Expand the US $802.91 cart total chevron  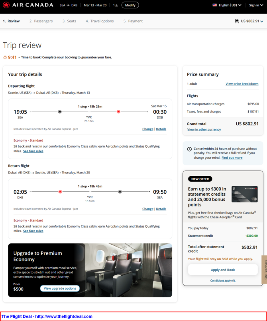[262, 21]
